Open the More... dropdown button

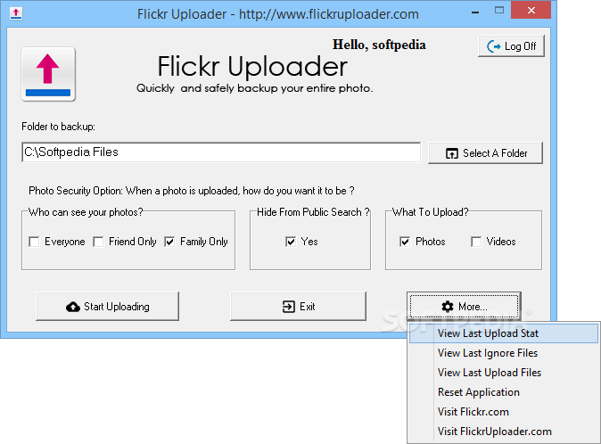pos(464,306)
